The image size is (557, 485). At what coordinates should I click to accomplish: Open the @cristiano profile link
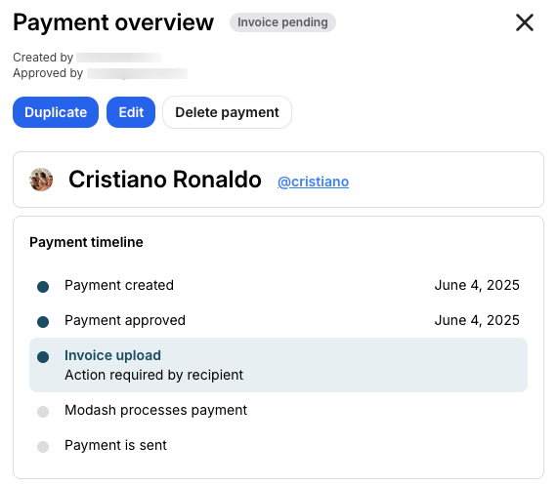click(x=313, y=182)
